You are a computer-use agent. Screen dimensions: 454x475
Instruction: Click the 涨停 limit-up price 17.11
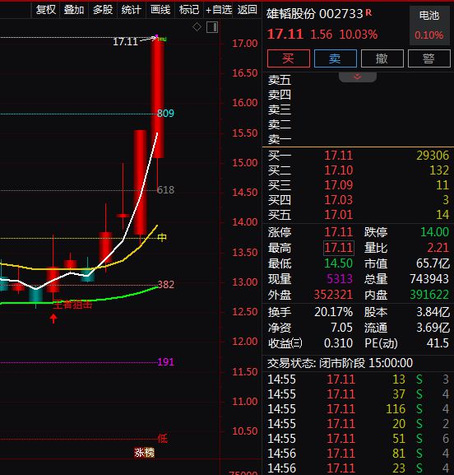[x=339, y=232]
